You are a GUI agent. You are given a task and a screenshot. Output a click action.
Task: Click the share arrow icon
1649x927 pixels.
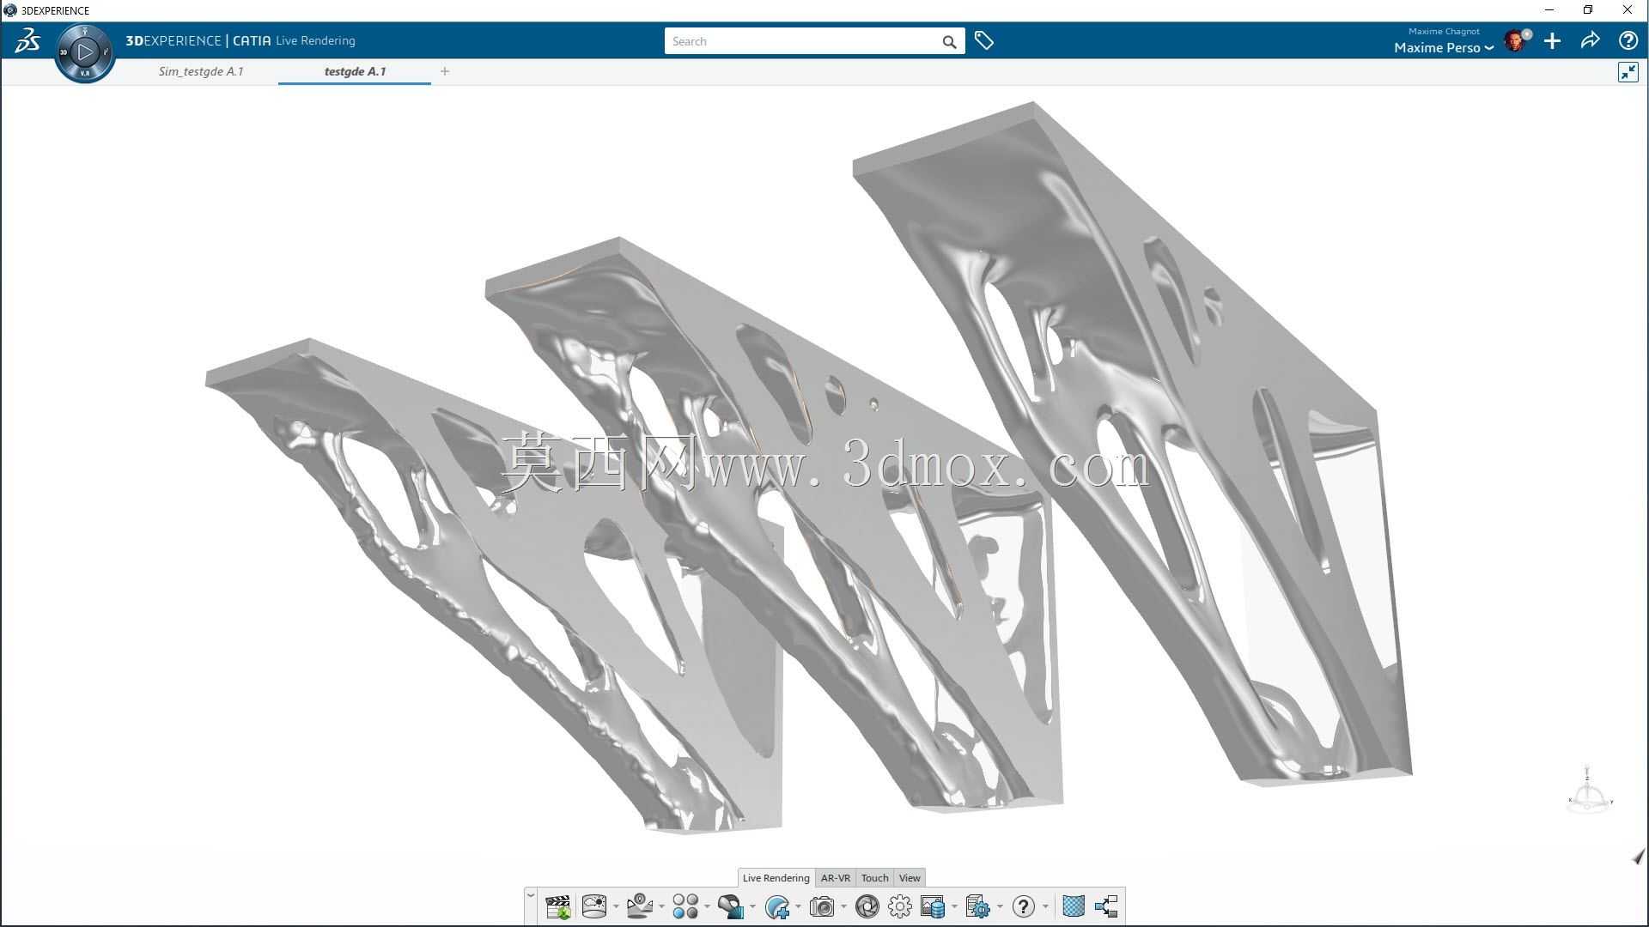point(1590,40)
